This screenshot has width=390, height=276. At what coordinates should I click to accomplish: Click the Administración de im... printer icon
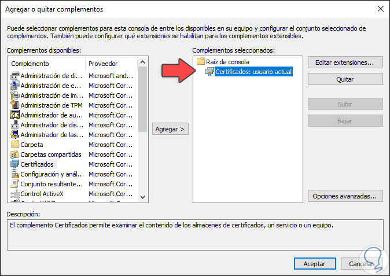(15, 95)
